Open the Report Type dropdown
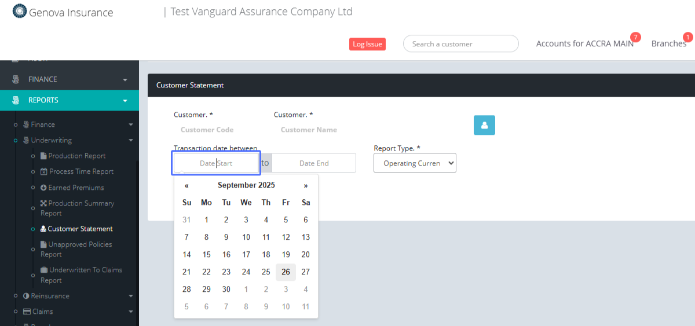Image resolution: width=695 pixels, height=326 pixels. pos(415,163)
